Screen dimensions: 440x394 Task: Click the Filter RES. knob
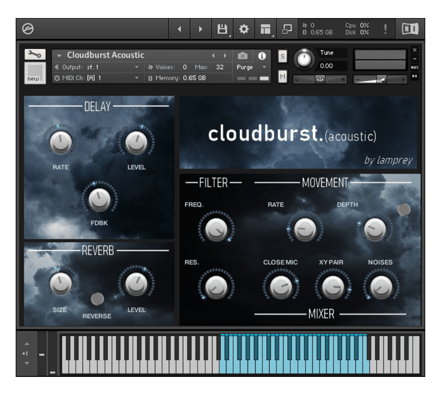[x=216, y=287]
